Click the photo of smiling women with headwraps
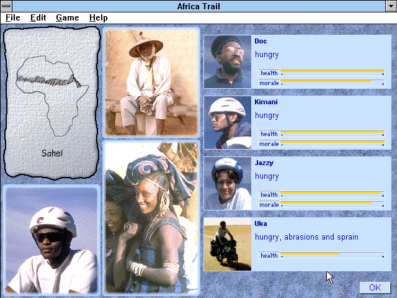 [151, 217]
